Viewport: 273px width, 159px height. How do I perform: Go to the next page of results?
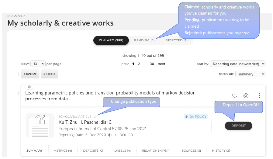(x=161, y=64)
